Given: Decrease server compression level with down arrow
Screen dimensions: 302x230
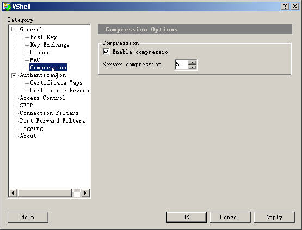Looking at the screenshot, I should pyautogui.click(x=192, y=67).
